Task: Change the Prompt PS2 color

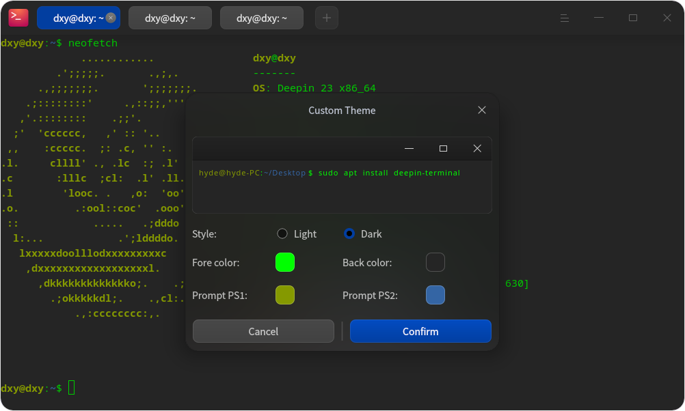Action: coord(435,295)
